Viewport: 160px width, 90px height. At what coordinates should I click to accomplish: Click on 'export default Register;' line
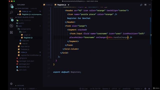coord(67,72)
